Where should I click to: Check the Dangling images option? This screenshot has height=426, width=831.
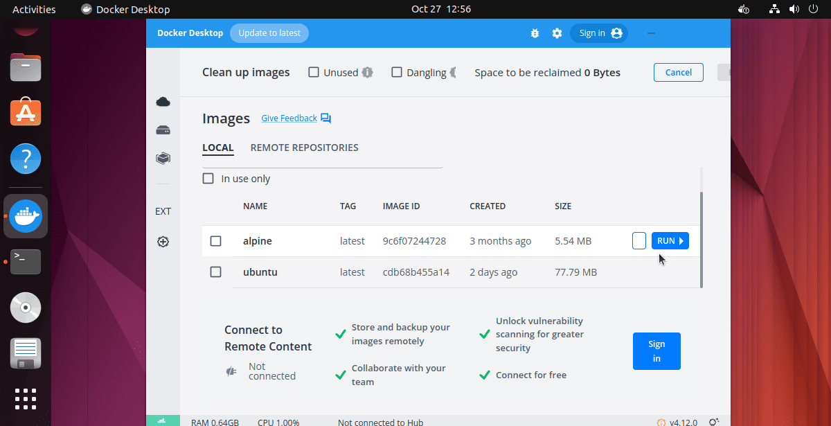coord(397,72)
